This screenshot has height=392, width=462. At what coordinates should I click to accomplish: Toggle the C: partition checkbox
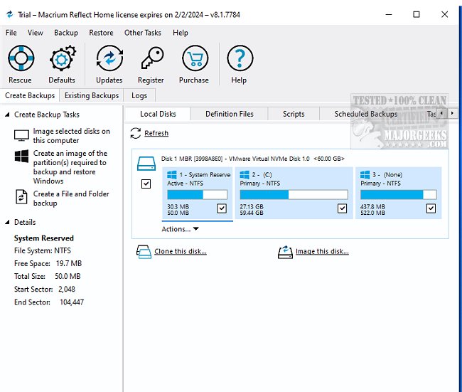pyautogui.click(x=343, y=208)
